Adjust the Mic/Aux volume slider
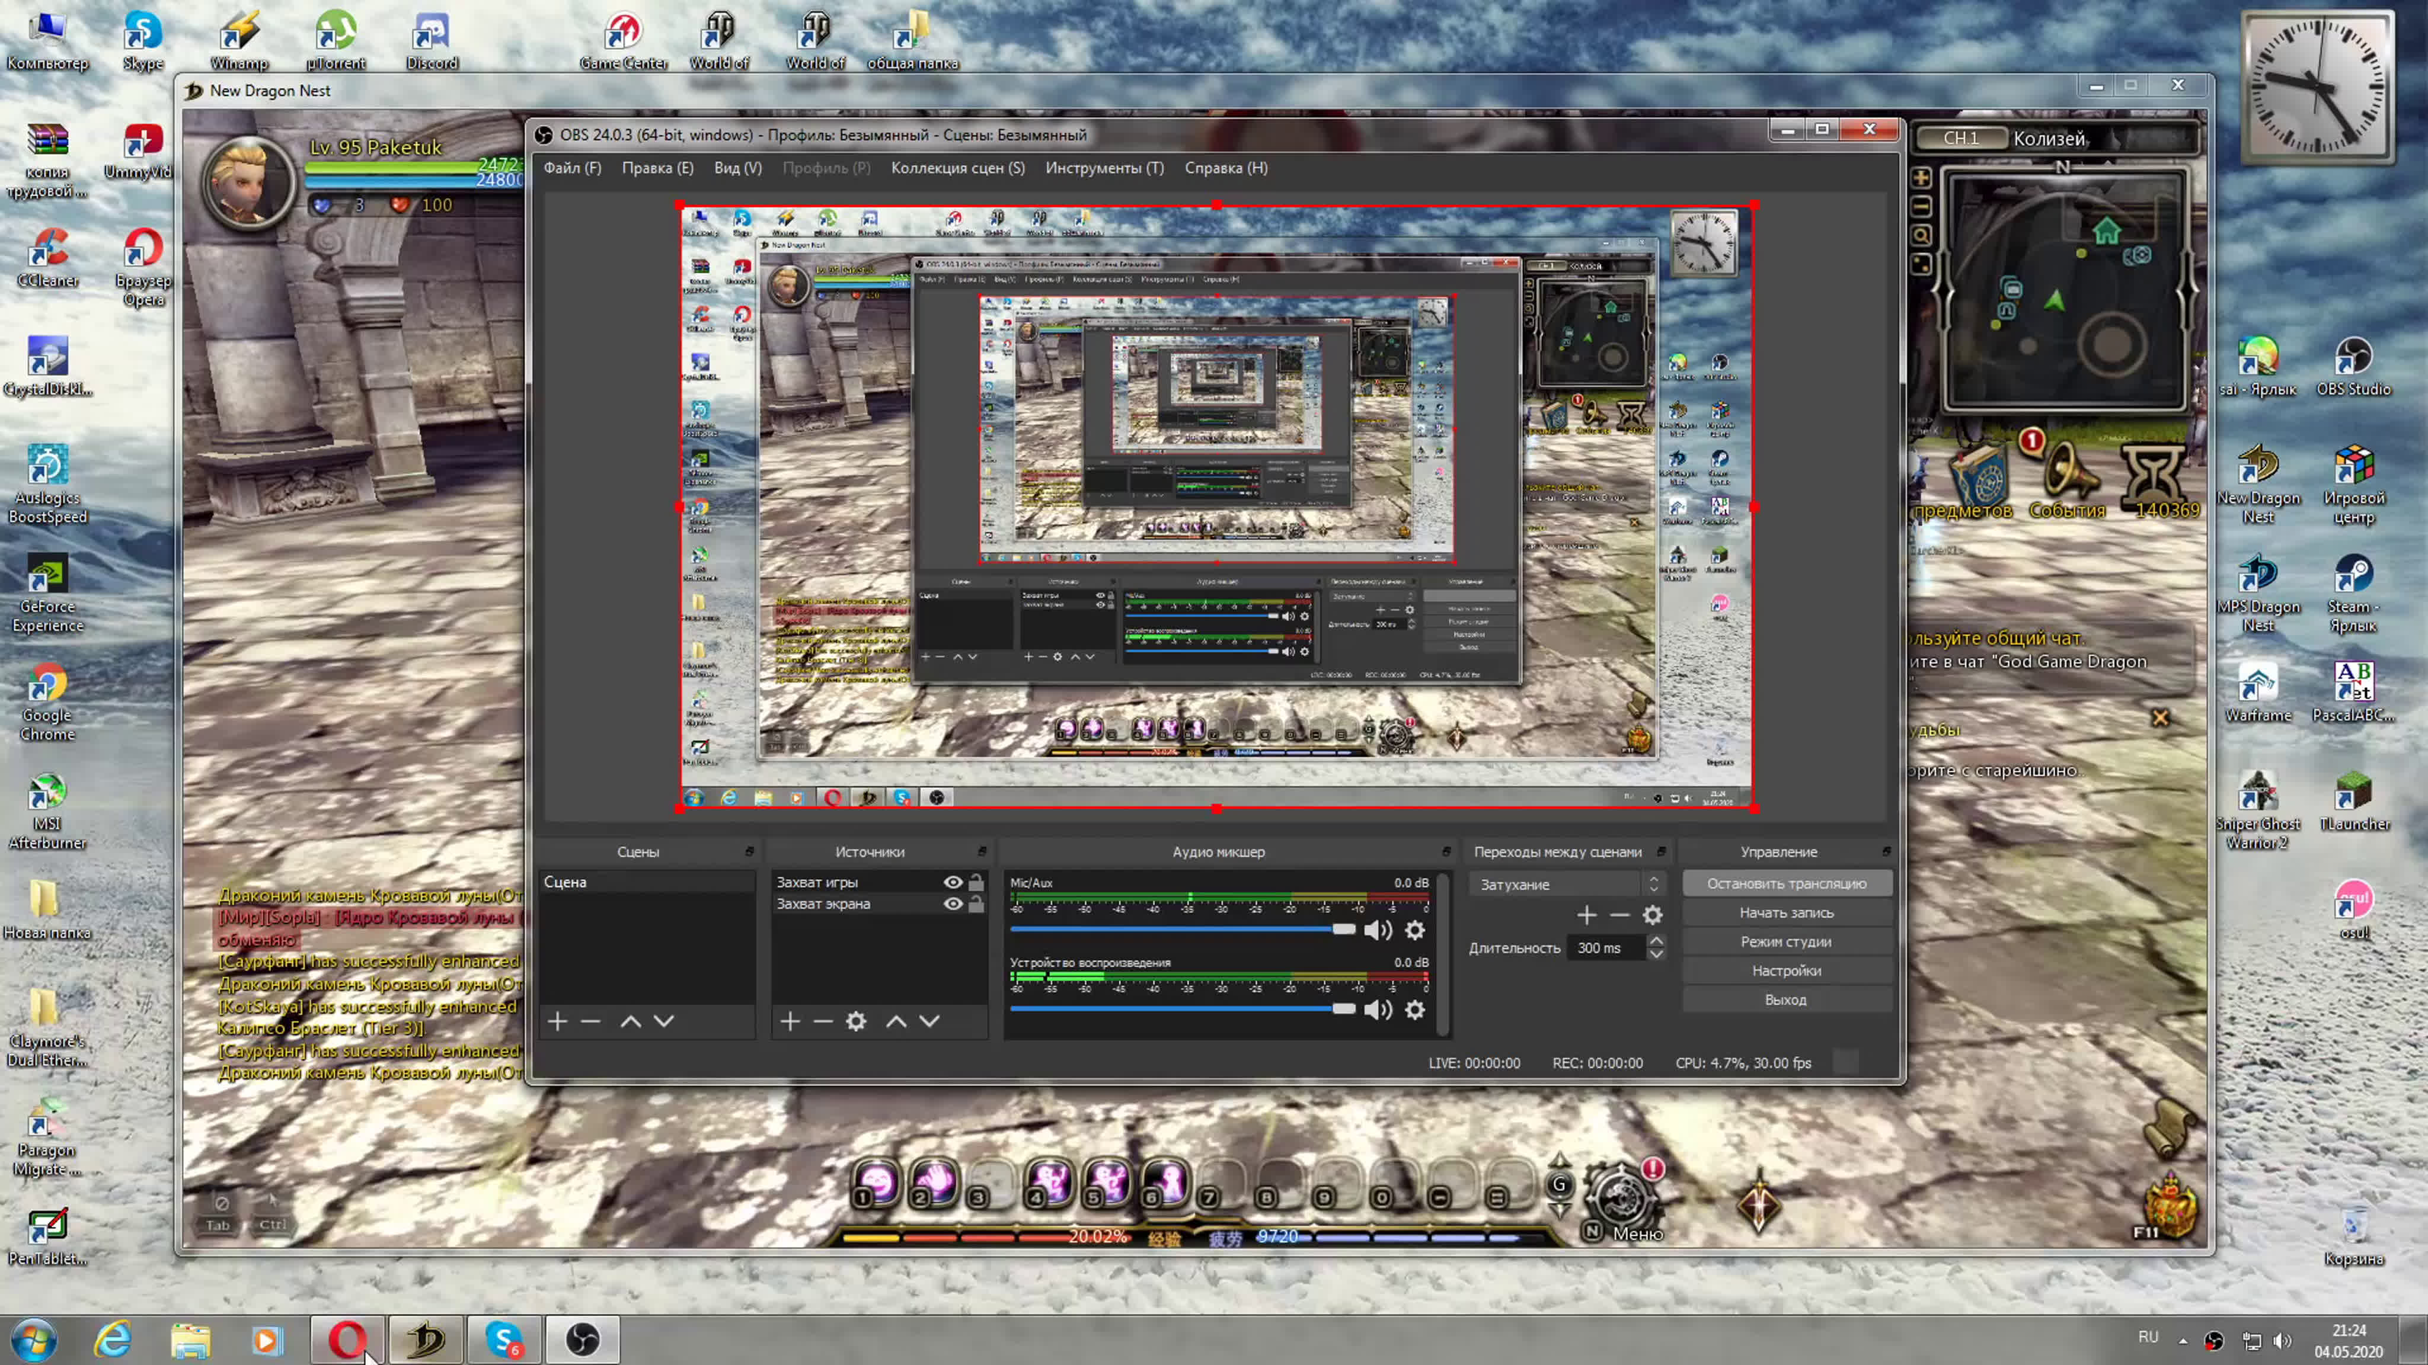This screenshot has height=1365, width=2428. coord(1183,930)
